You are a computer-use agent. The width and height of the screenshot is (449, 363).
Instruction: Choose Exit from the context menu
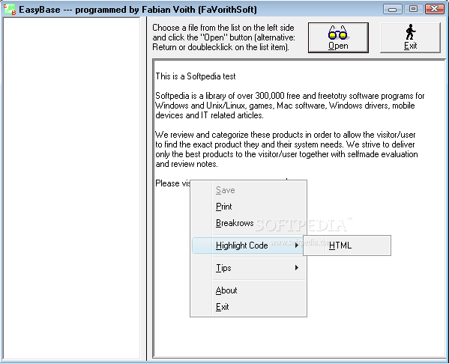(249, 307)
